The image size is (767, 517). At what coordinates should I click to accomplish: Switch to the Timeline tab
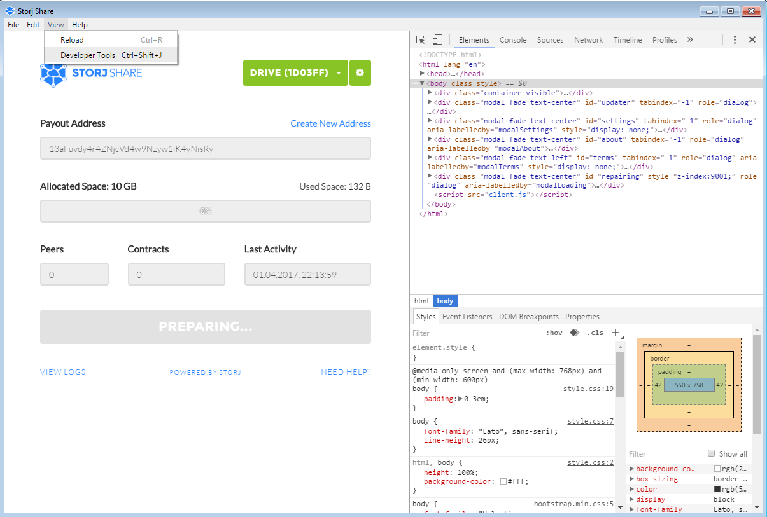coord(628,39)
